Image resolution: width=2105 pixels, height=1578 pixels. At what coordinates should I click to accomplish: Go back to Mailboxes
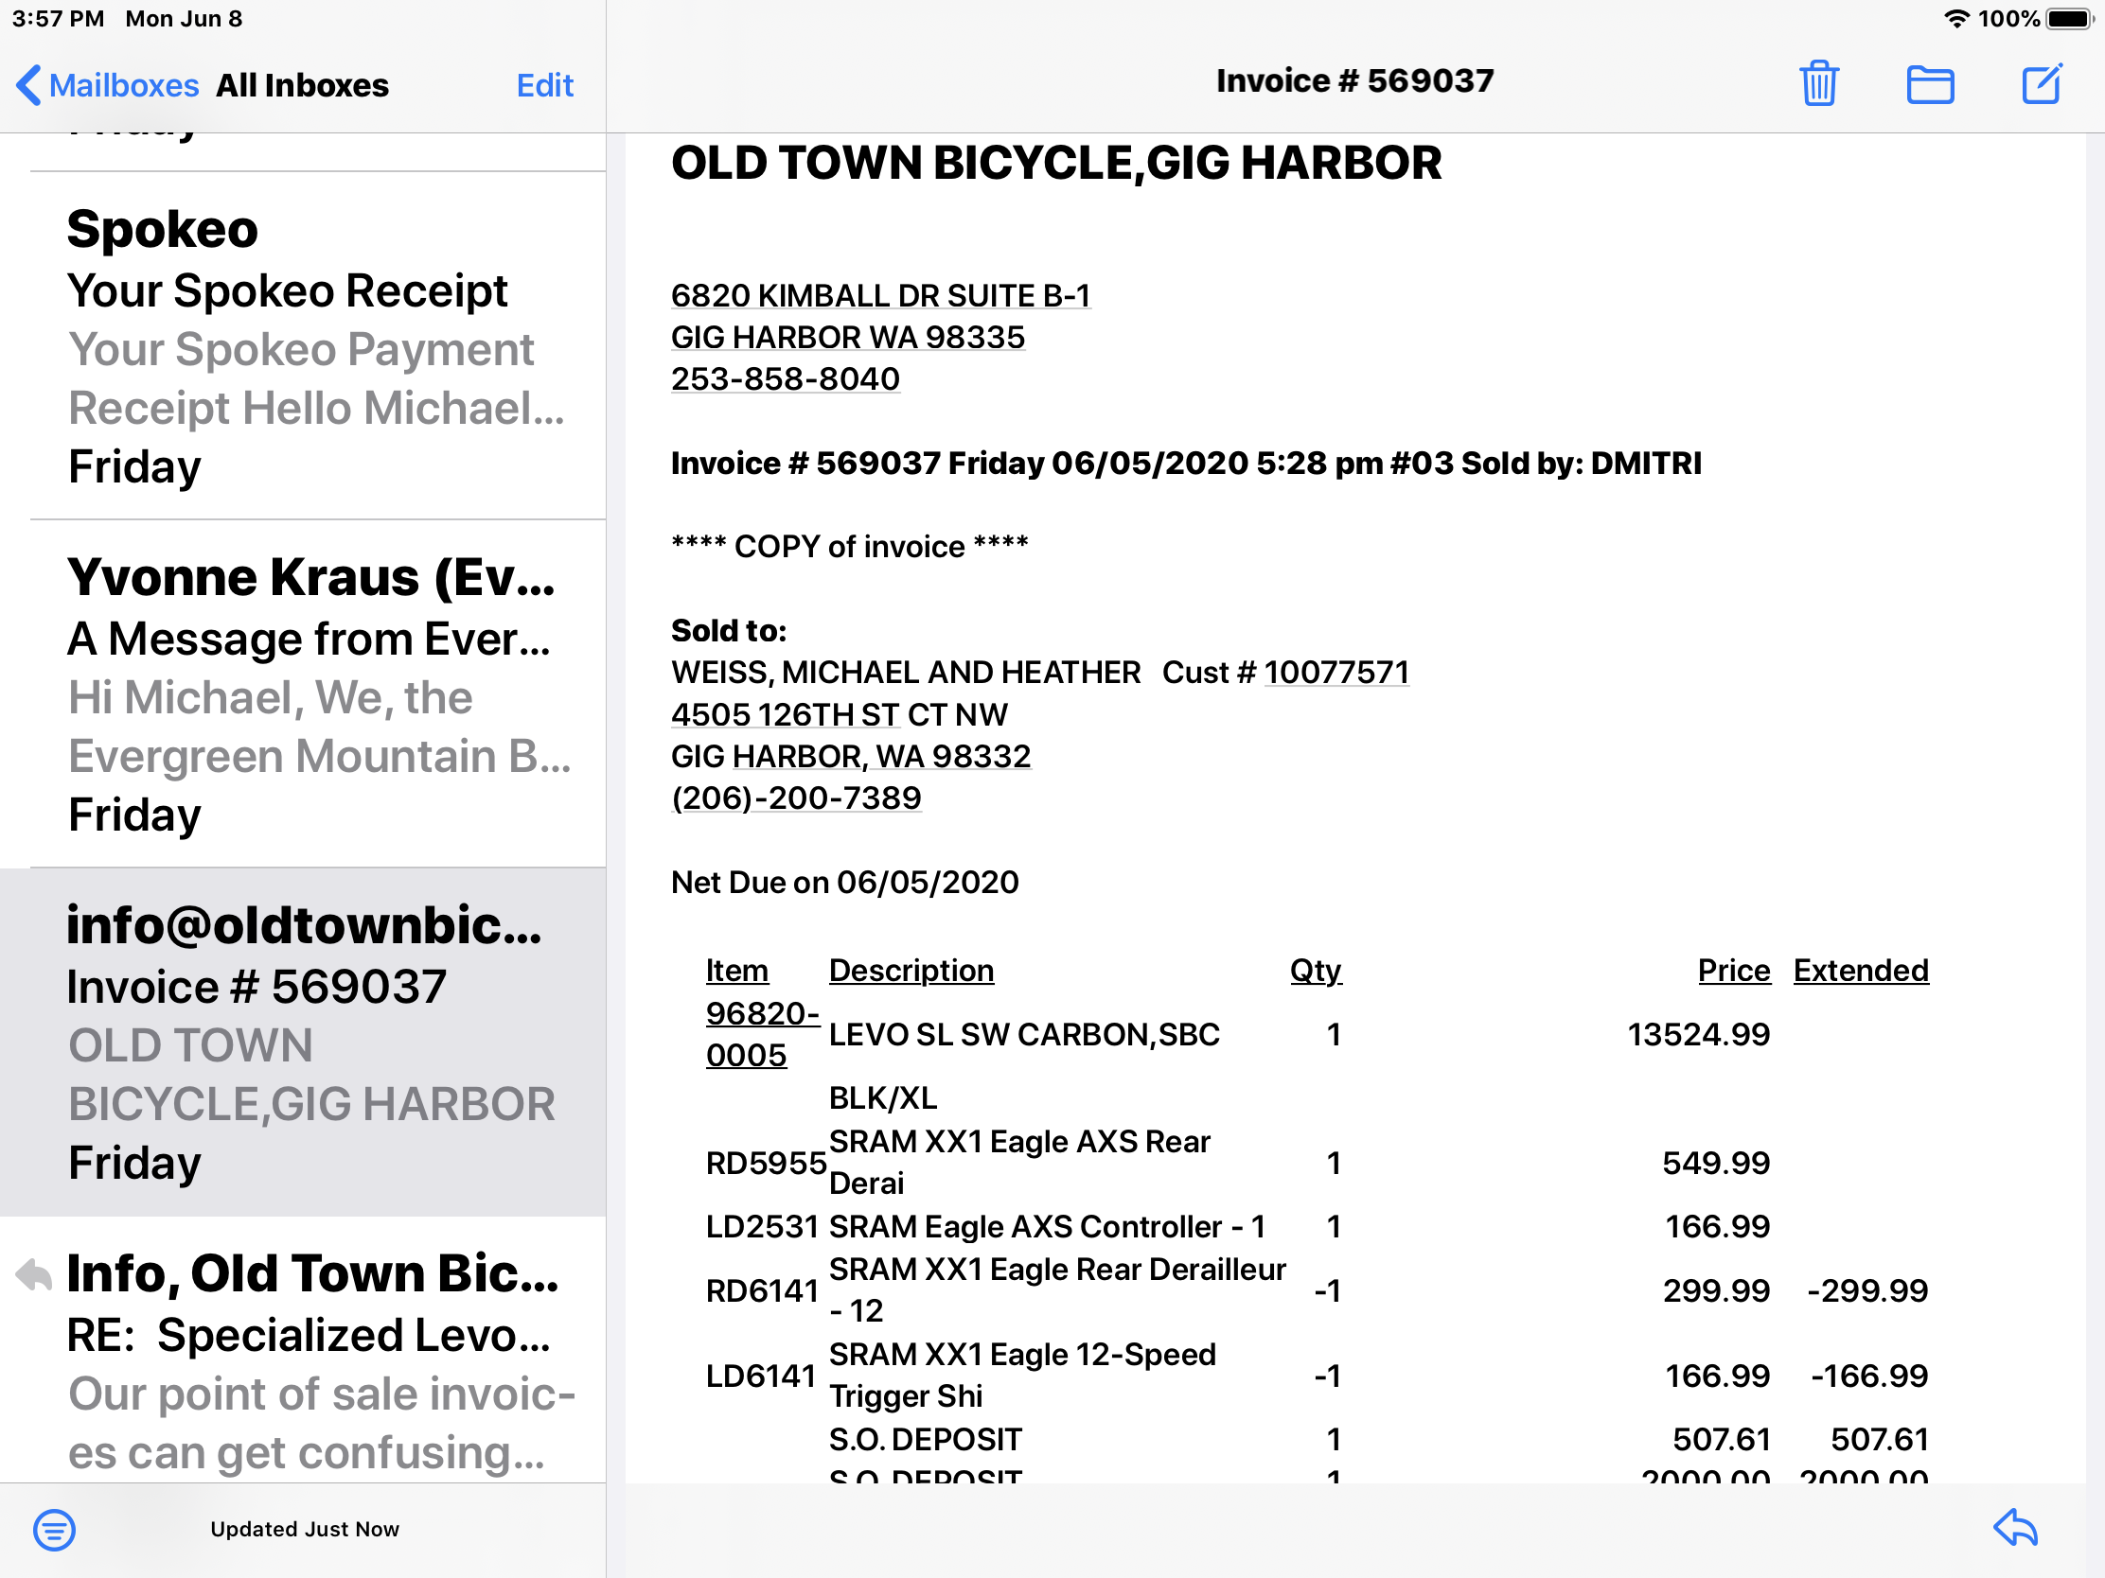[x=108, y=85]
